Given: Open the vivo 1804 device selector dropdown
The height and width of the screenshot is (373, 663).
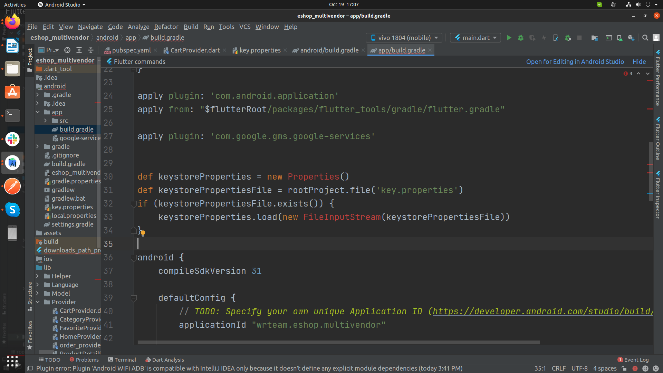Looking at the screenshot, I should pos(404,38).
